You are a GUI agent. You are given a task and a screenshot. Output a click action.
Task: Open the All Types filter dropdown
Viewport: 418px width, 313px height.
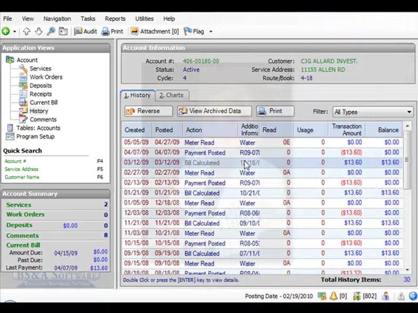pos(373,112)
